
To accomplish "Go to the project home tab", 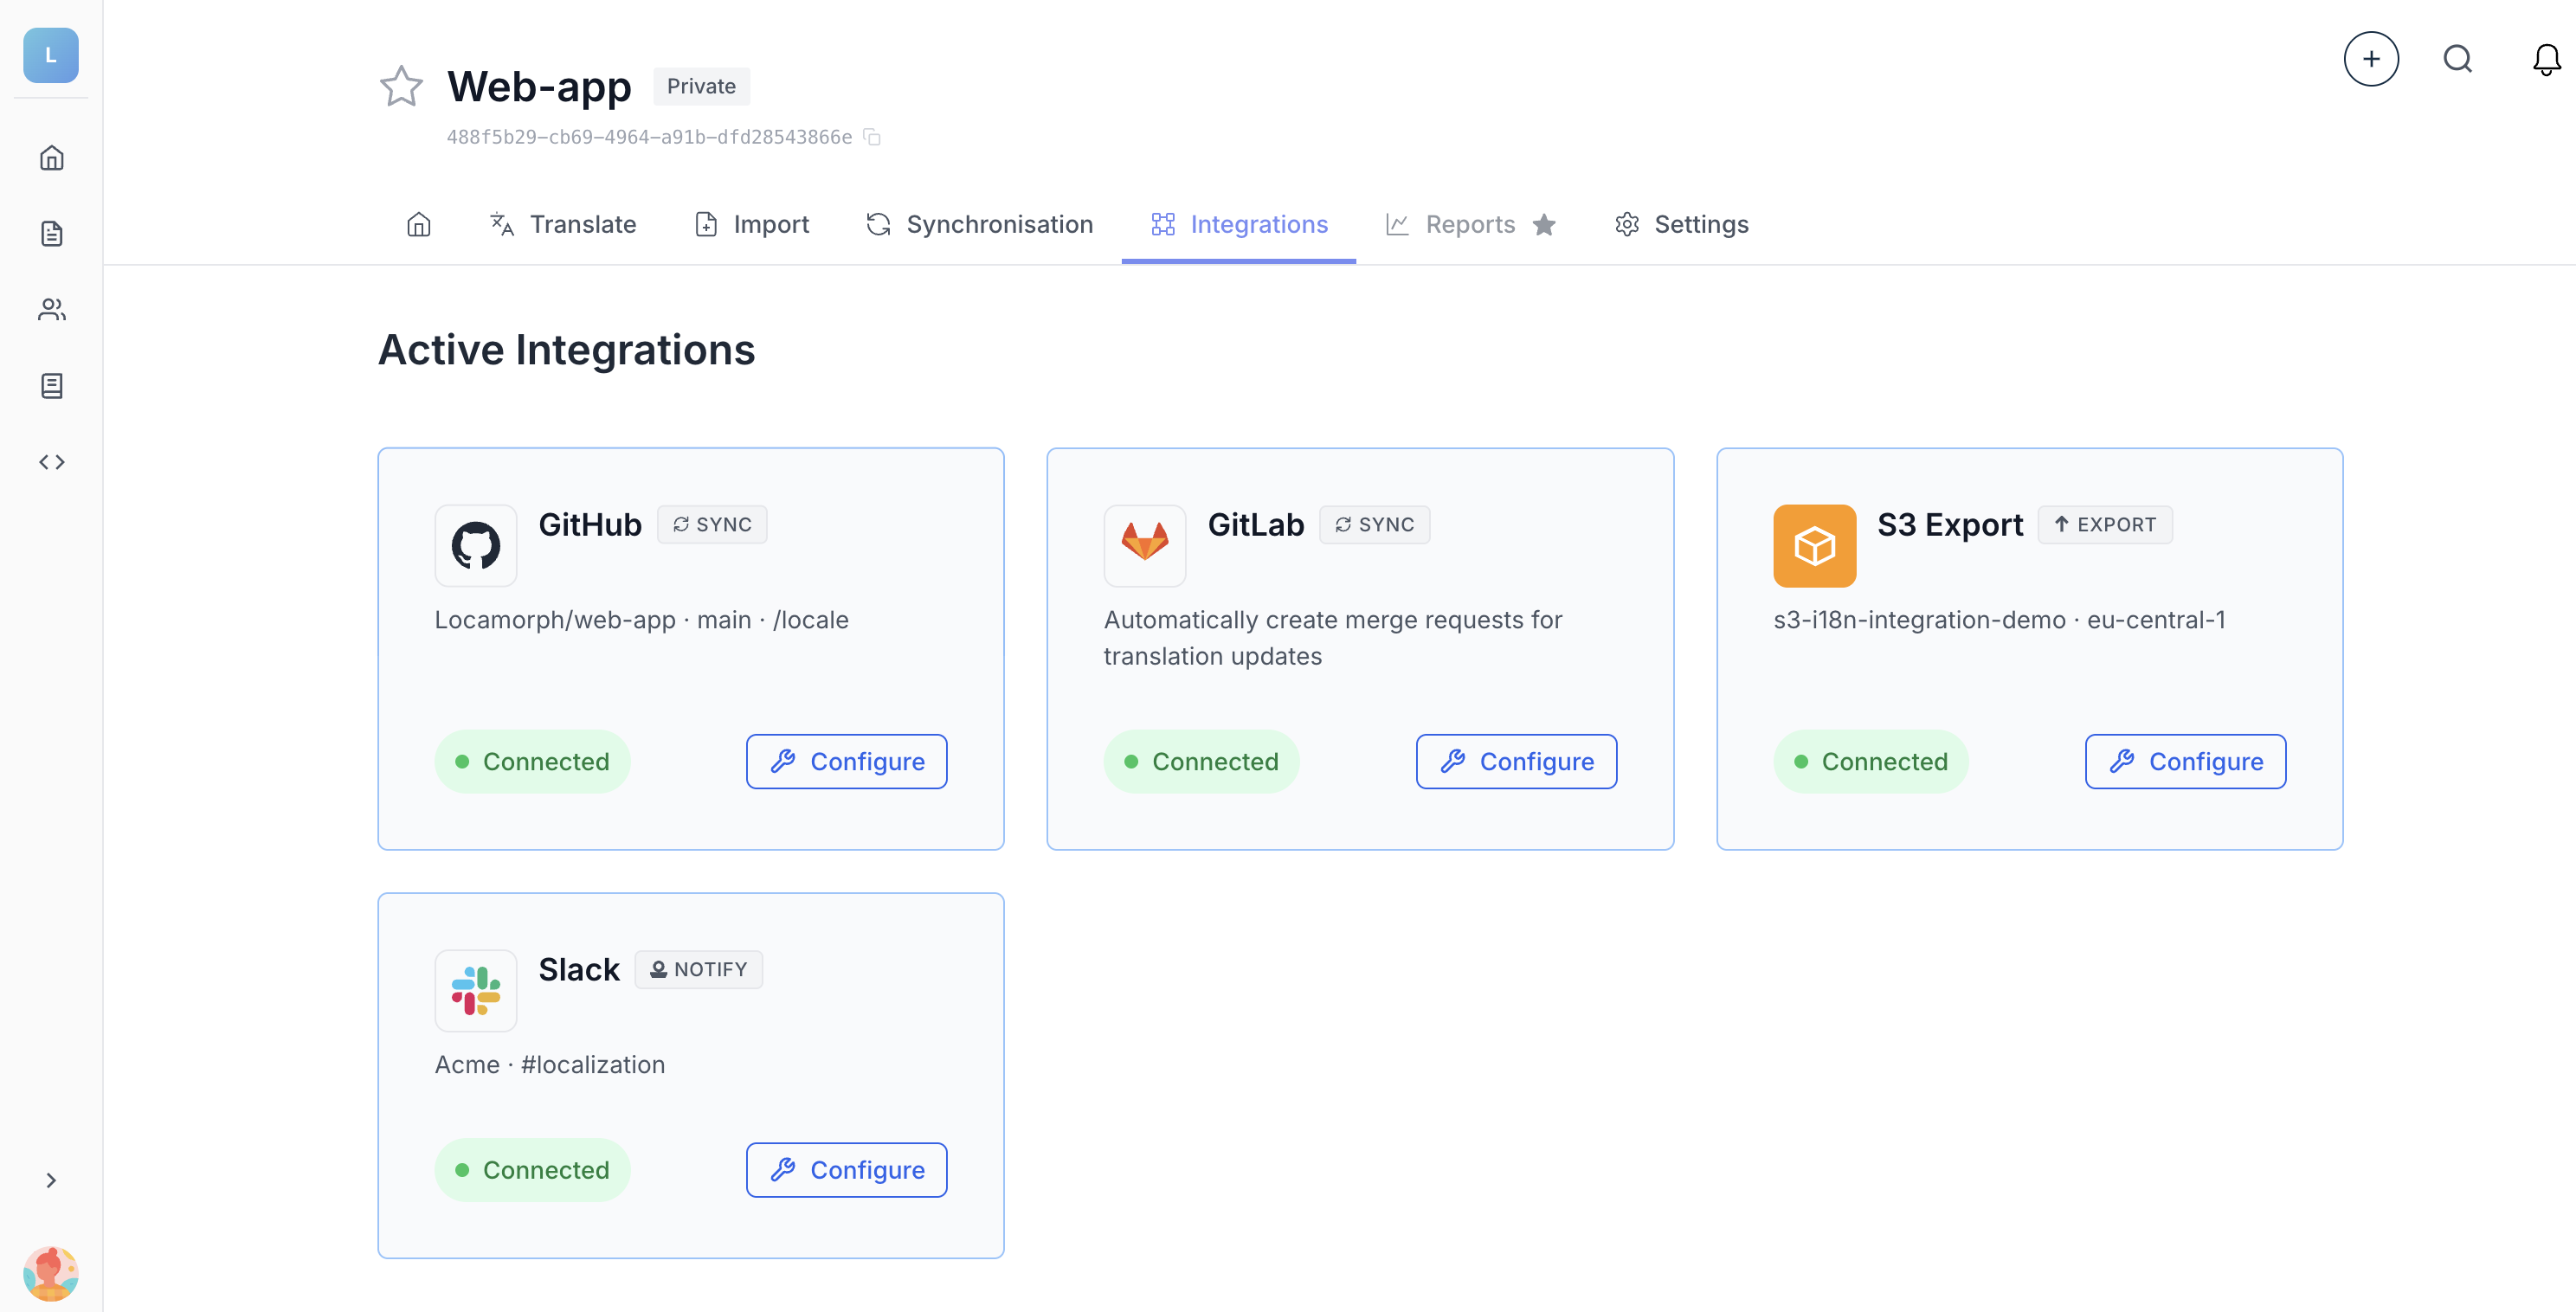I will (x=419, y=224).
